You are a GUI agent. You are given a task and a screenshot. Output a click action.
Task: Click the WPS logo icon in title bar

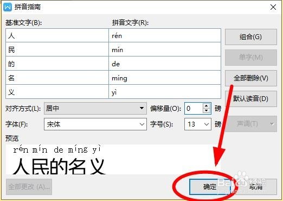tap(8, 7)
